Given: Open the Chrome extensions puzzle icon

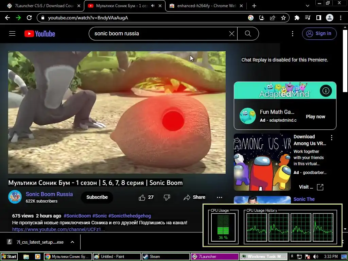Looking at the screenshot, I should click(x=297, y=18).
